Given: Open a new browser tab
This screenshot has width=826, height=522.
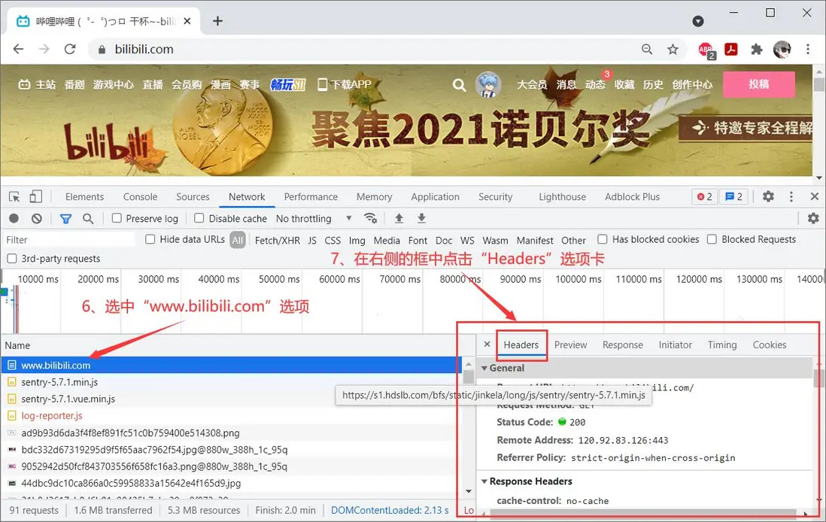Looking at the screenshot, I should [217, 21].
